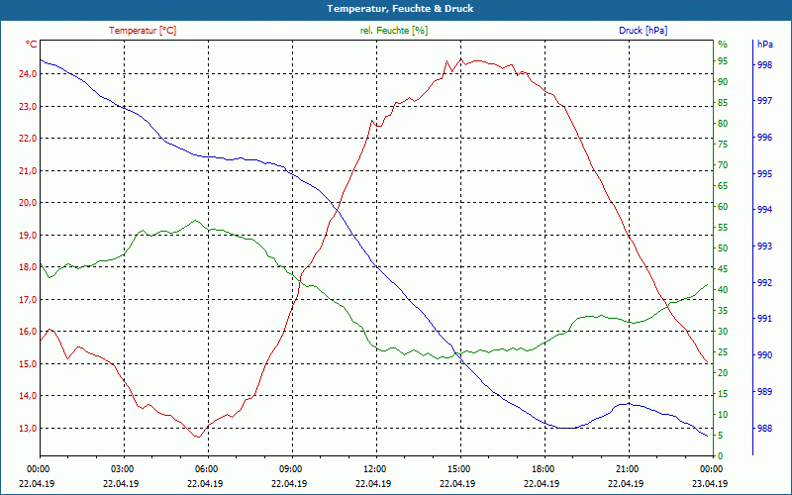Click the '23.04.19' date label

tap(710, 483)
